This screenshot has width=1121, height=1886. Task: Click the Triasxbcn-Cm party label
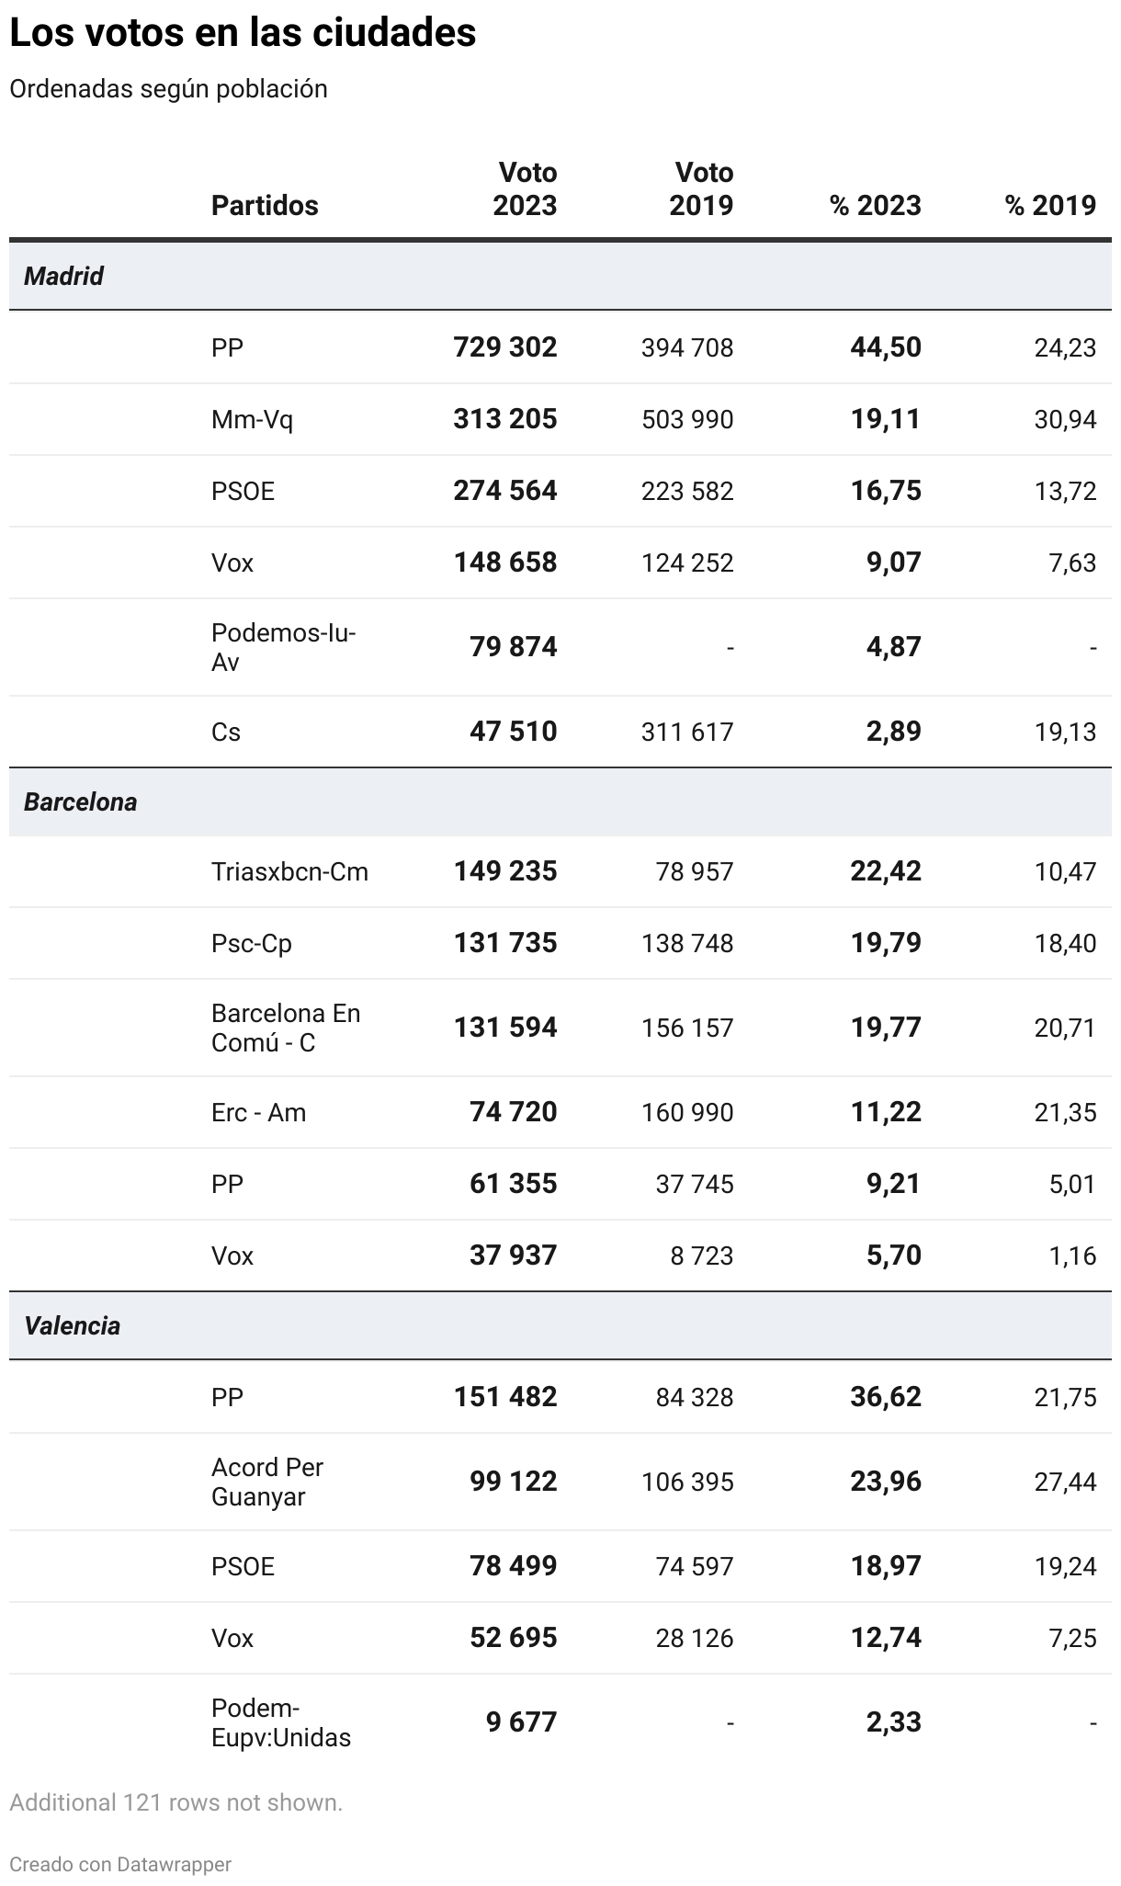point(289,871)
